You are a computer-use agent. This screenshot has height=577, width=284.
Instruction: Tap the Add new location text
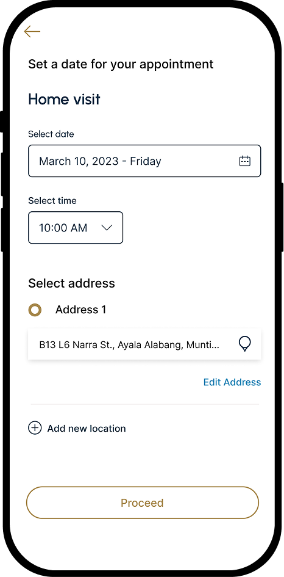[87, 429]
